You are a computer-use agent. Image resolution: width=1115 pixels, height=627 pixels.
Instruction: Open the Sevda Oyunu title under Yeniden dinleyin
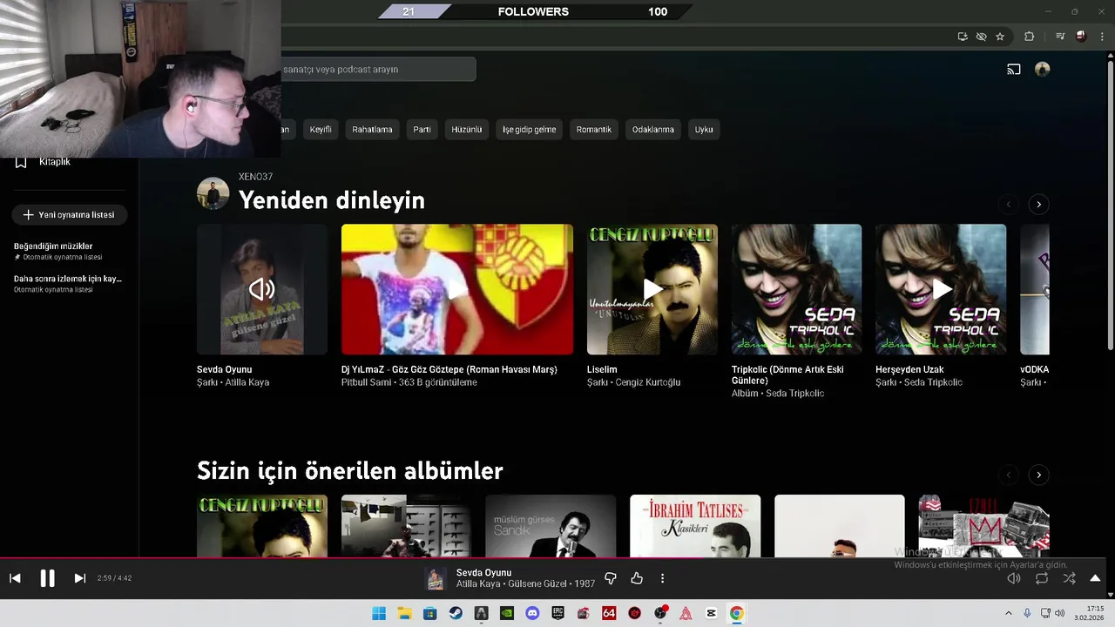(224, 370)
